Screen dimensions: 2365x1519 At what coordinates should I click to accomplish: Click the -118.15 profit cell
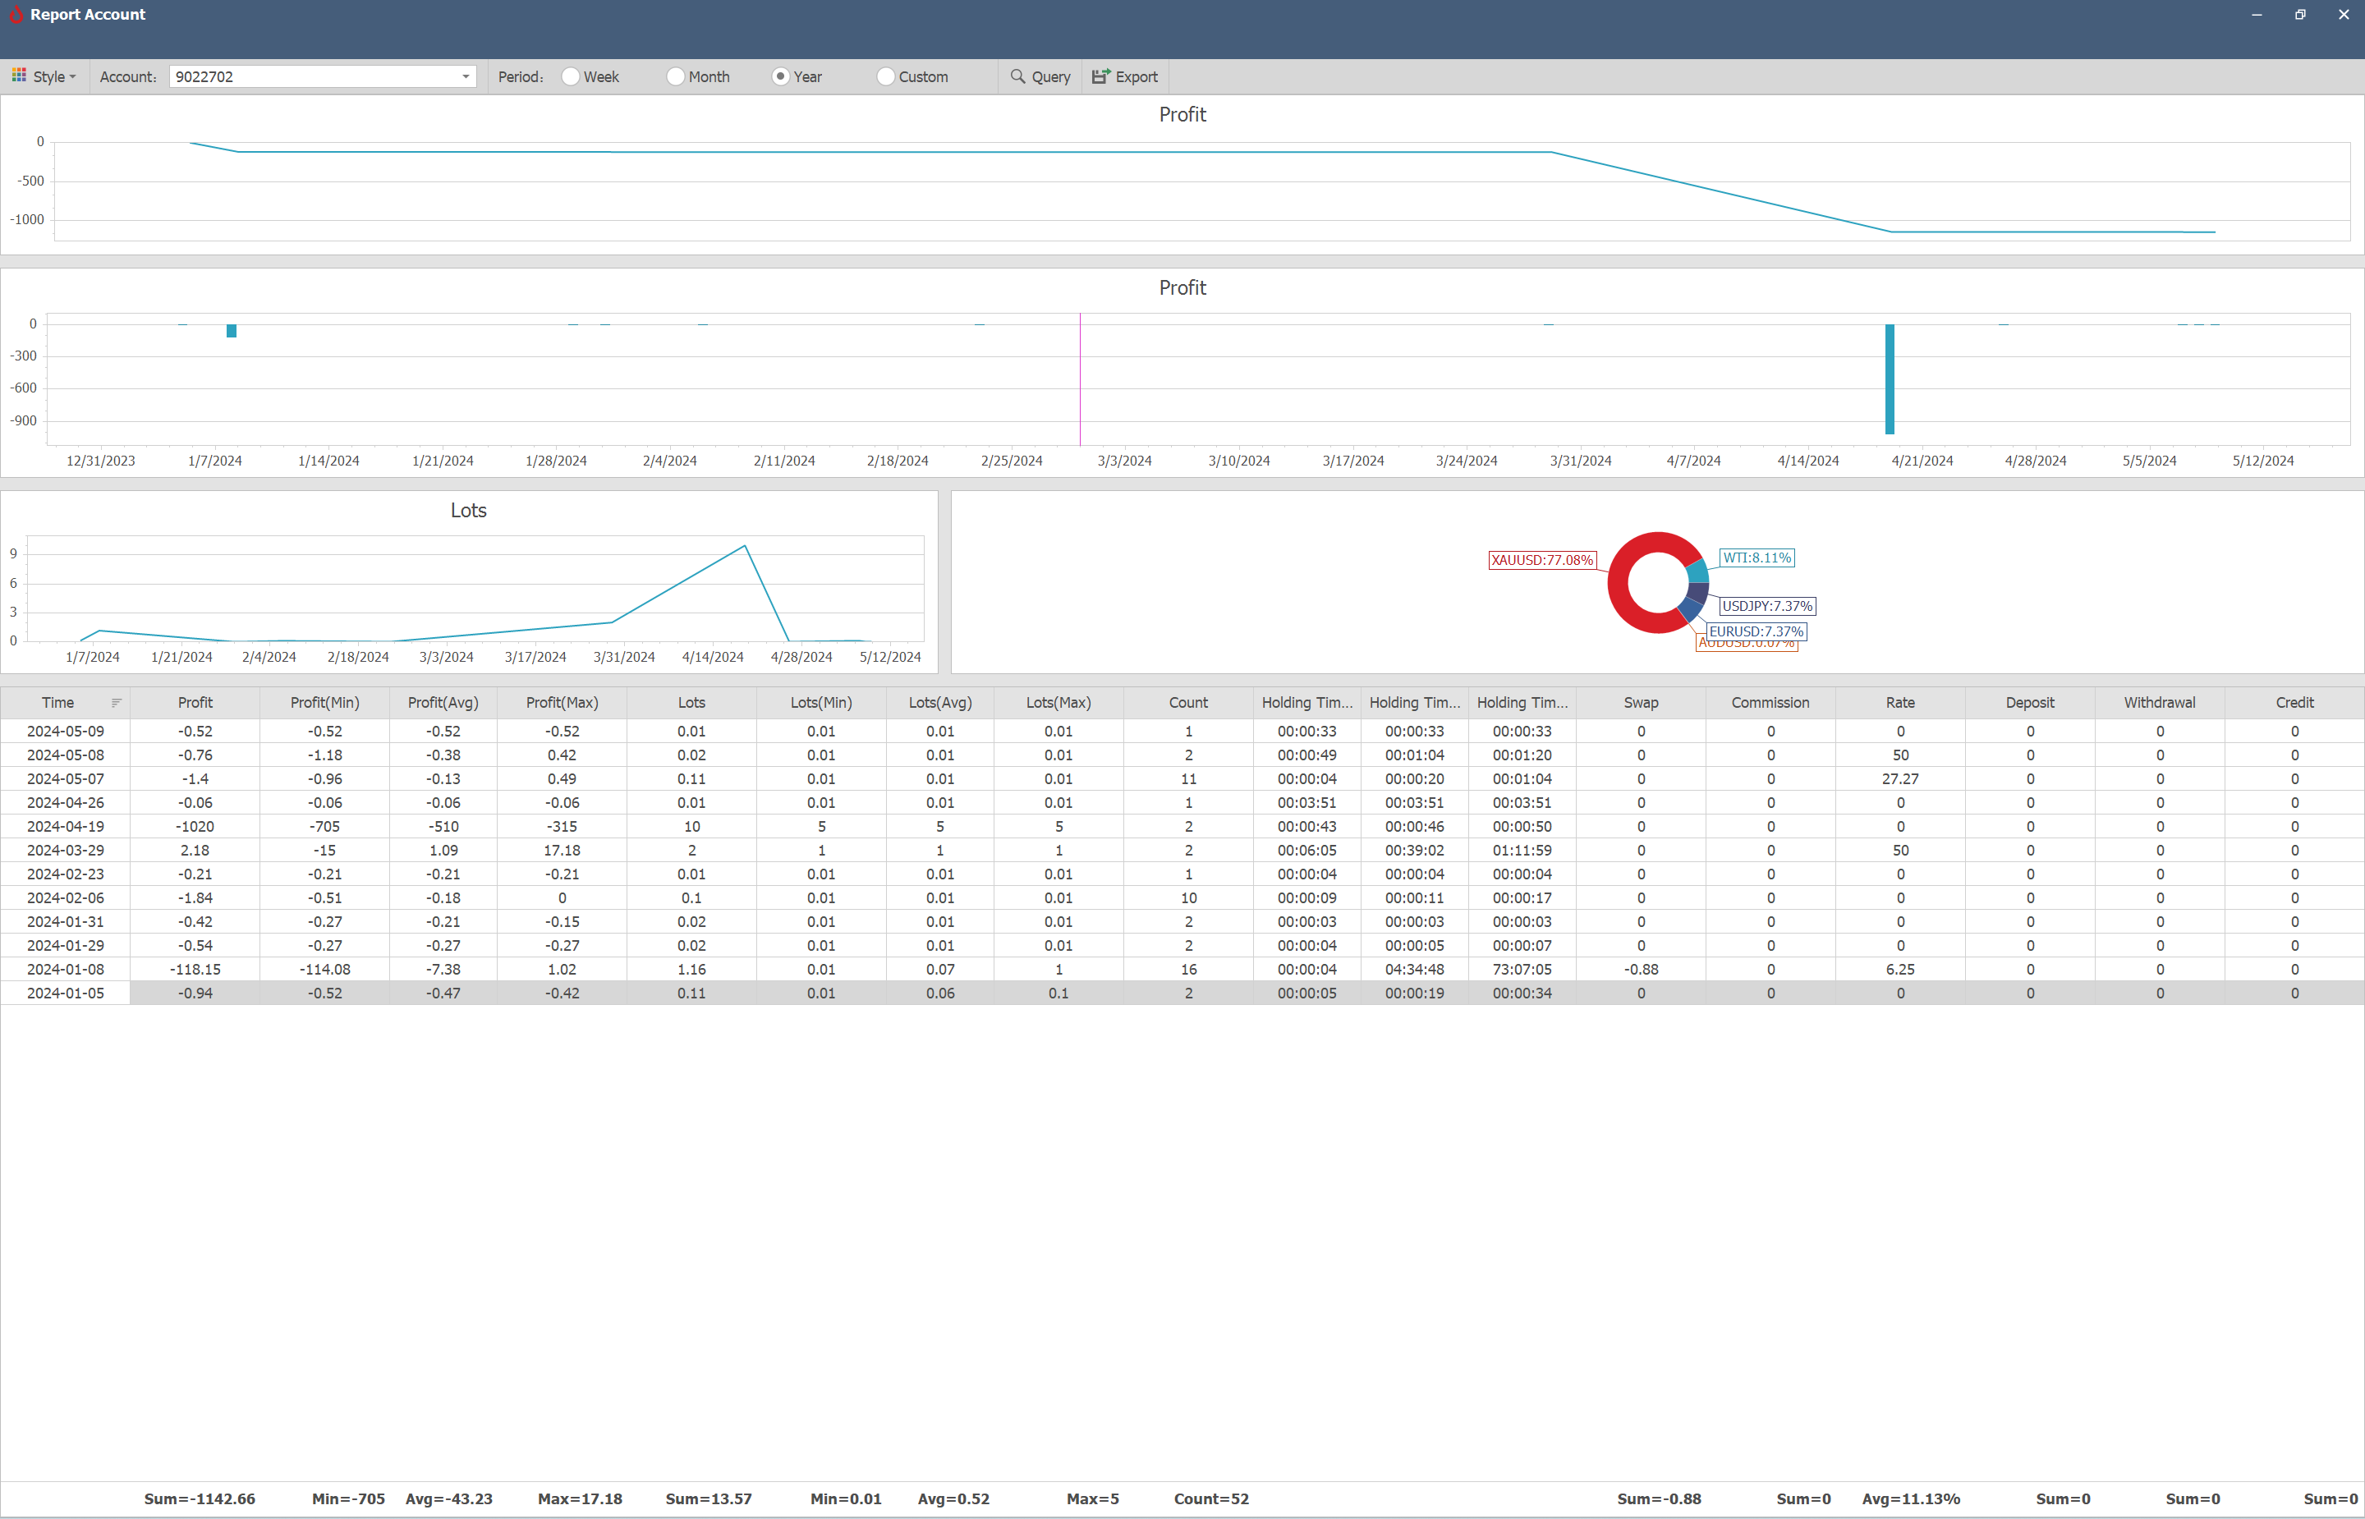coord(195,970)
